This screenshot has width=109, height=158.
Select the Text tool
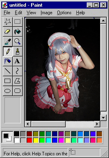pyautogui.click(x=17, y=61)
